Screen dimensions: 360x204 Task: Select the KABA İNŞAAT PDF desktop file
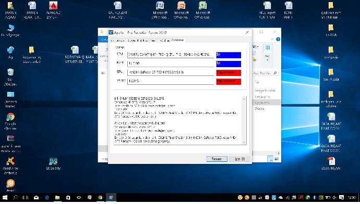coord(331,163)
